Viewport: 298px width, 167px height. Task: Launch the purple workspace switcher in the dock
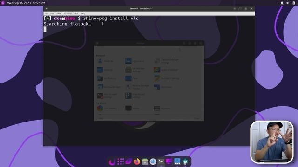[x=129, y=161]
